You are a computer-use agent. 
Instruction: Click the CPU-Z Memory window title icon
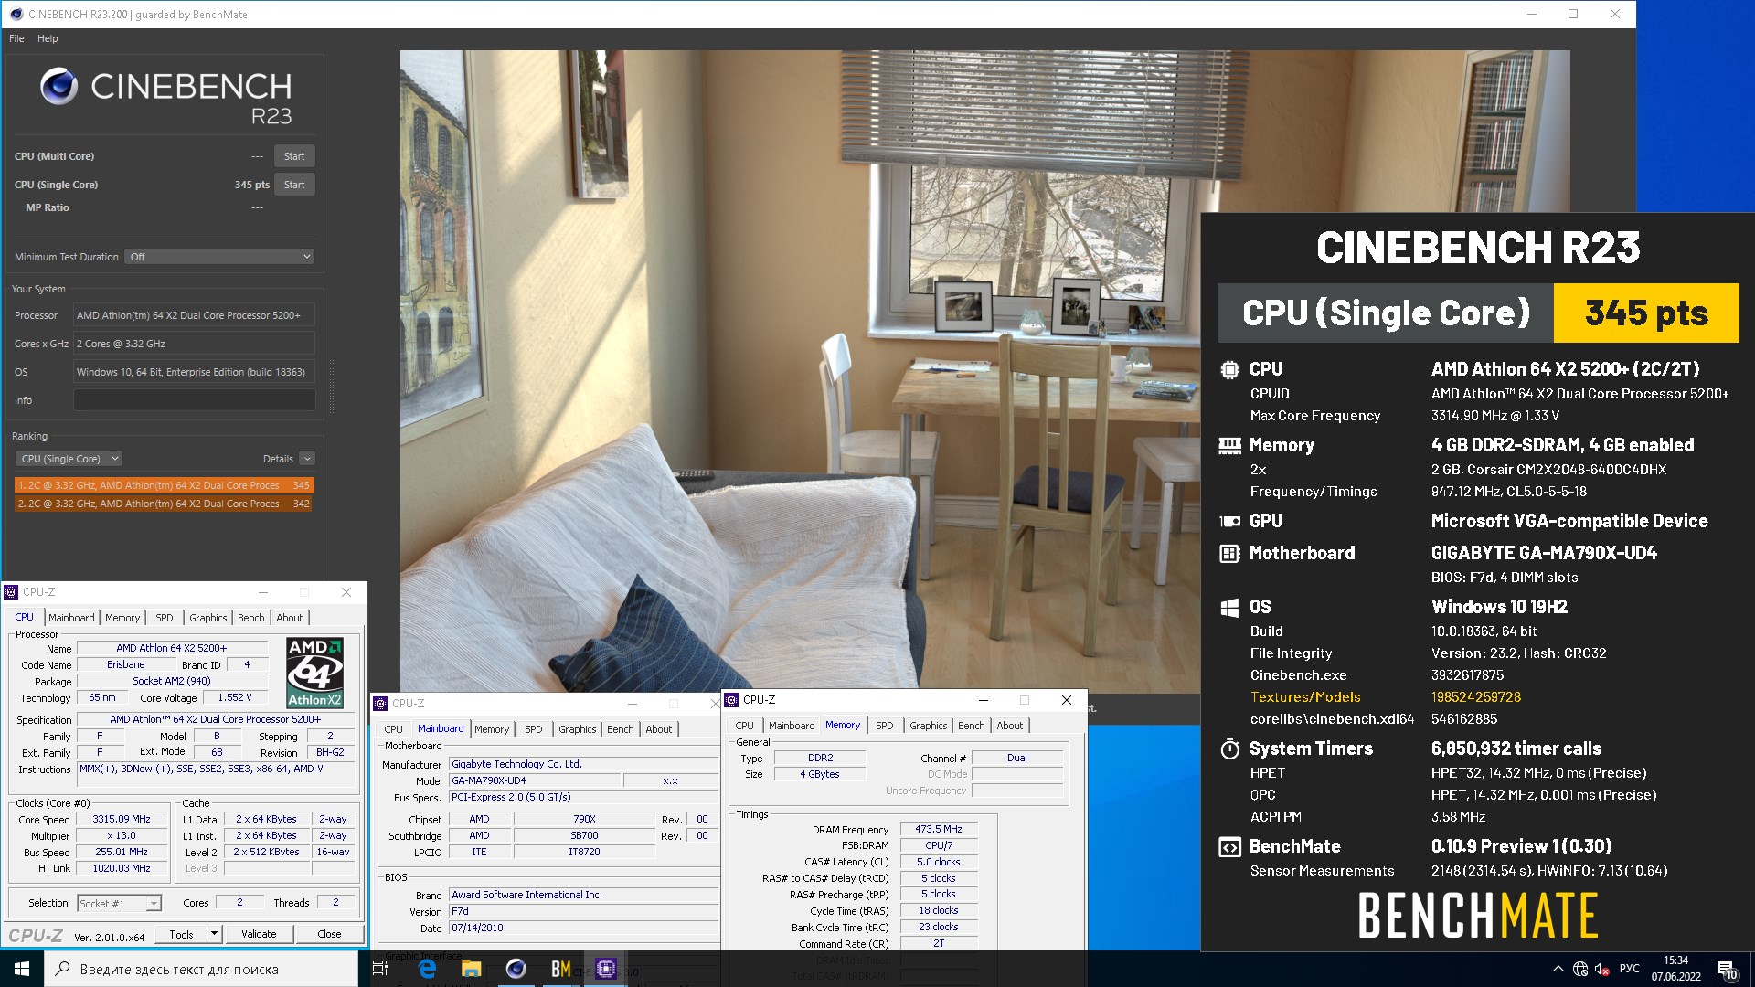(x=731, y=700)
